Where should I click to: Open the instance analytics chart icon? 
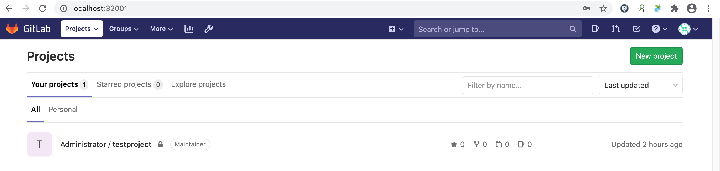(189, 29)
